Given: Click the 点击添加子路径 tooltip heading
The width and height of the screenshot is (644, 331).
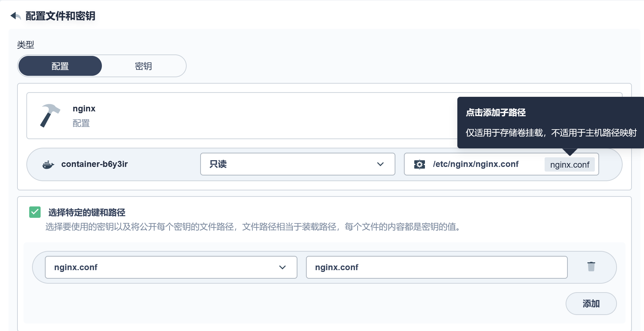Looking at the screenshot, I should [x=496, y=112].
